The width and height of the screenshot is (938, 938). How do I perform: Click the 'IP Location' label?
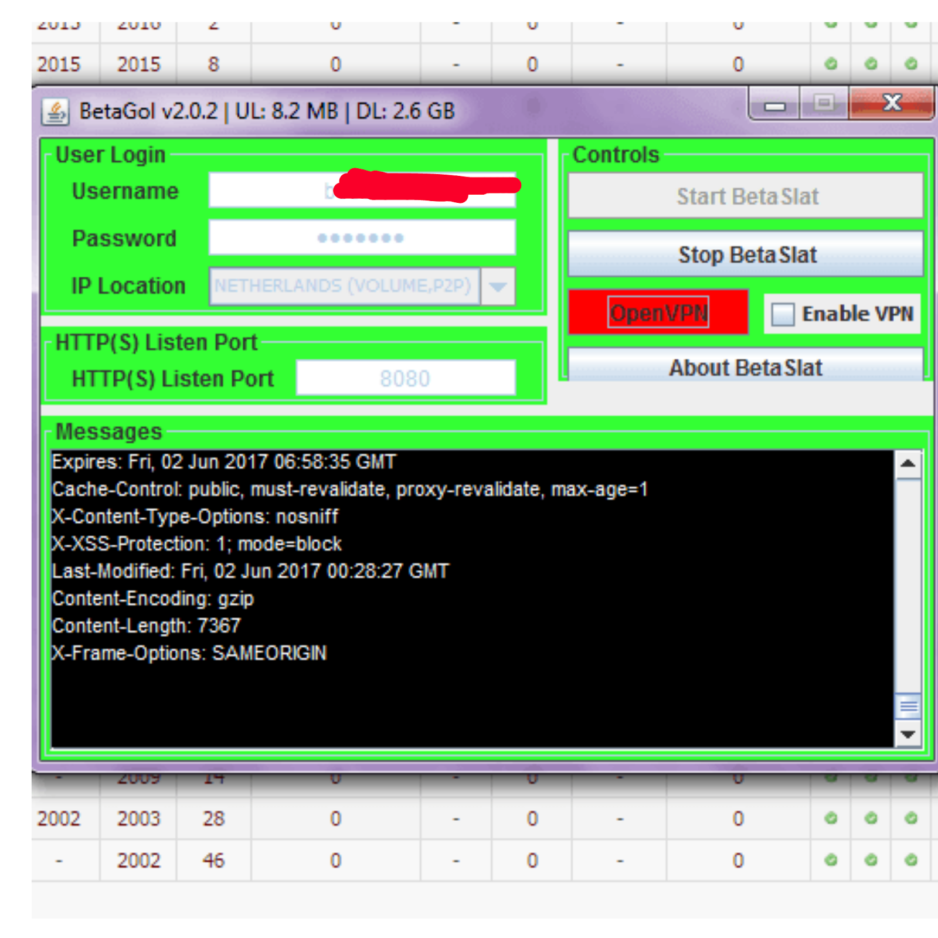pos(128,286)
